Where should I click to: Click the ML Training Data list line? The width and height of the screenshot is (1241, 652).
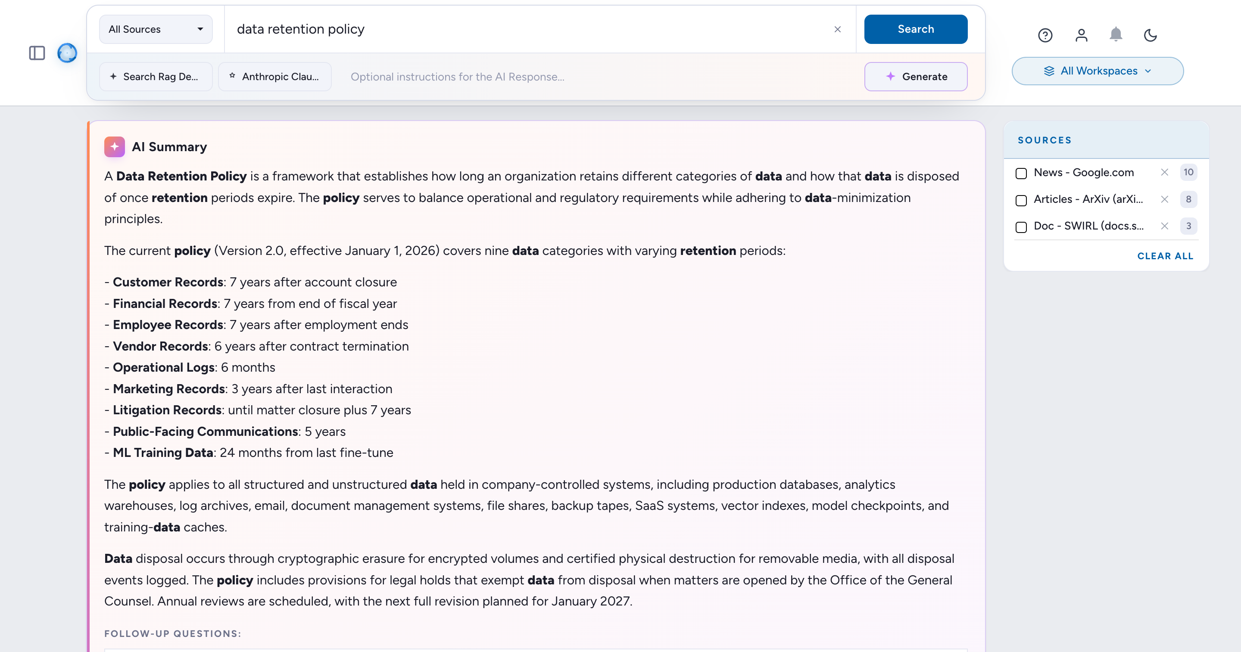pyautogui.click(x=249, y=453)
